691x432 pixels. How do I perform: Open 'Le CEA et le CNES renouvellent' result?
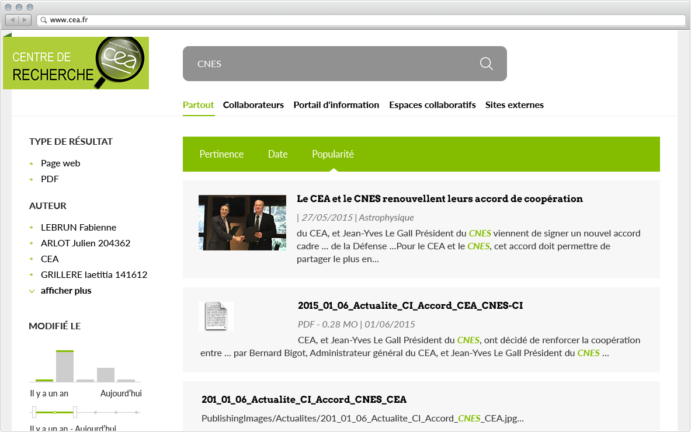[440, 198]
